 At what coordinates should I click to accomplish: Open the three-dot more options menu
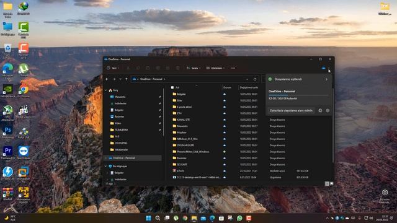(x=233, y=68)
